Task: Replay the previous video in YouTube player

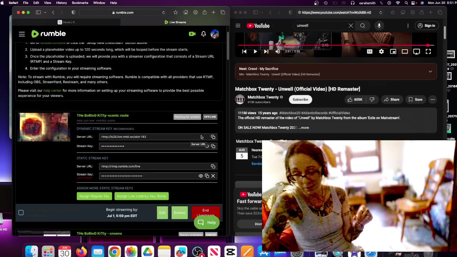Action: [x=244, y=51]
